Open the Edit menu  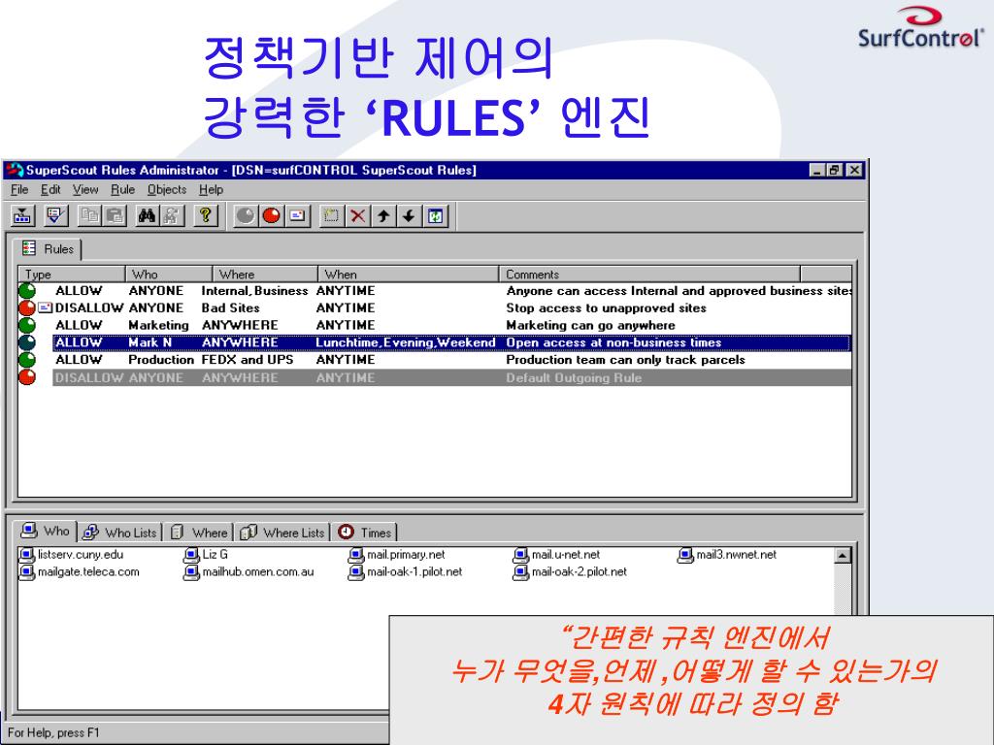[50, 189]
